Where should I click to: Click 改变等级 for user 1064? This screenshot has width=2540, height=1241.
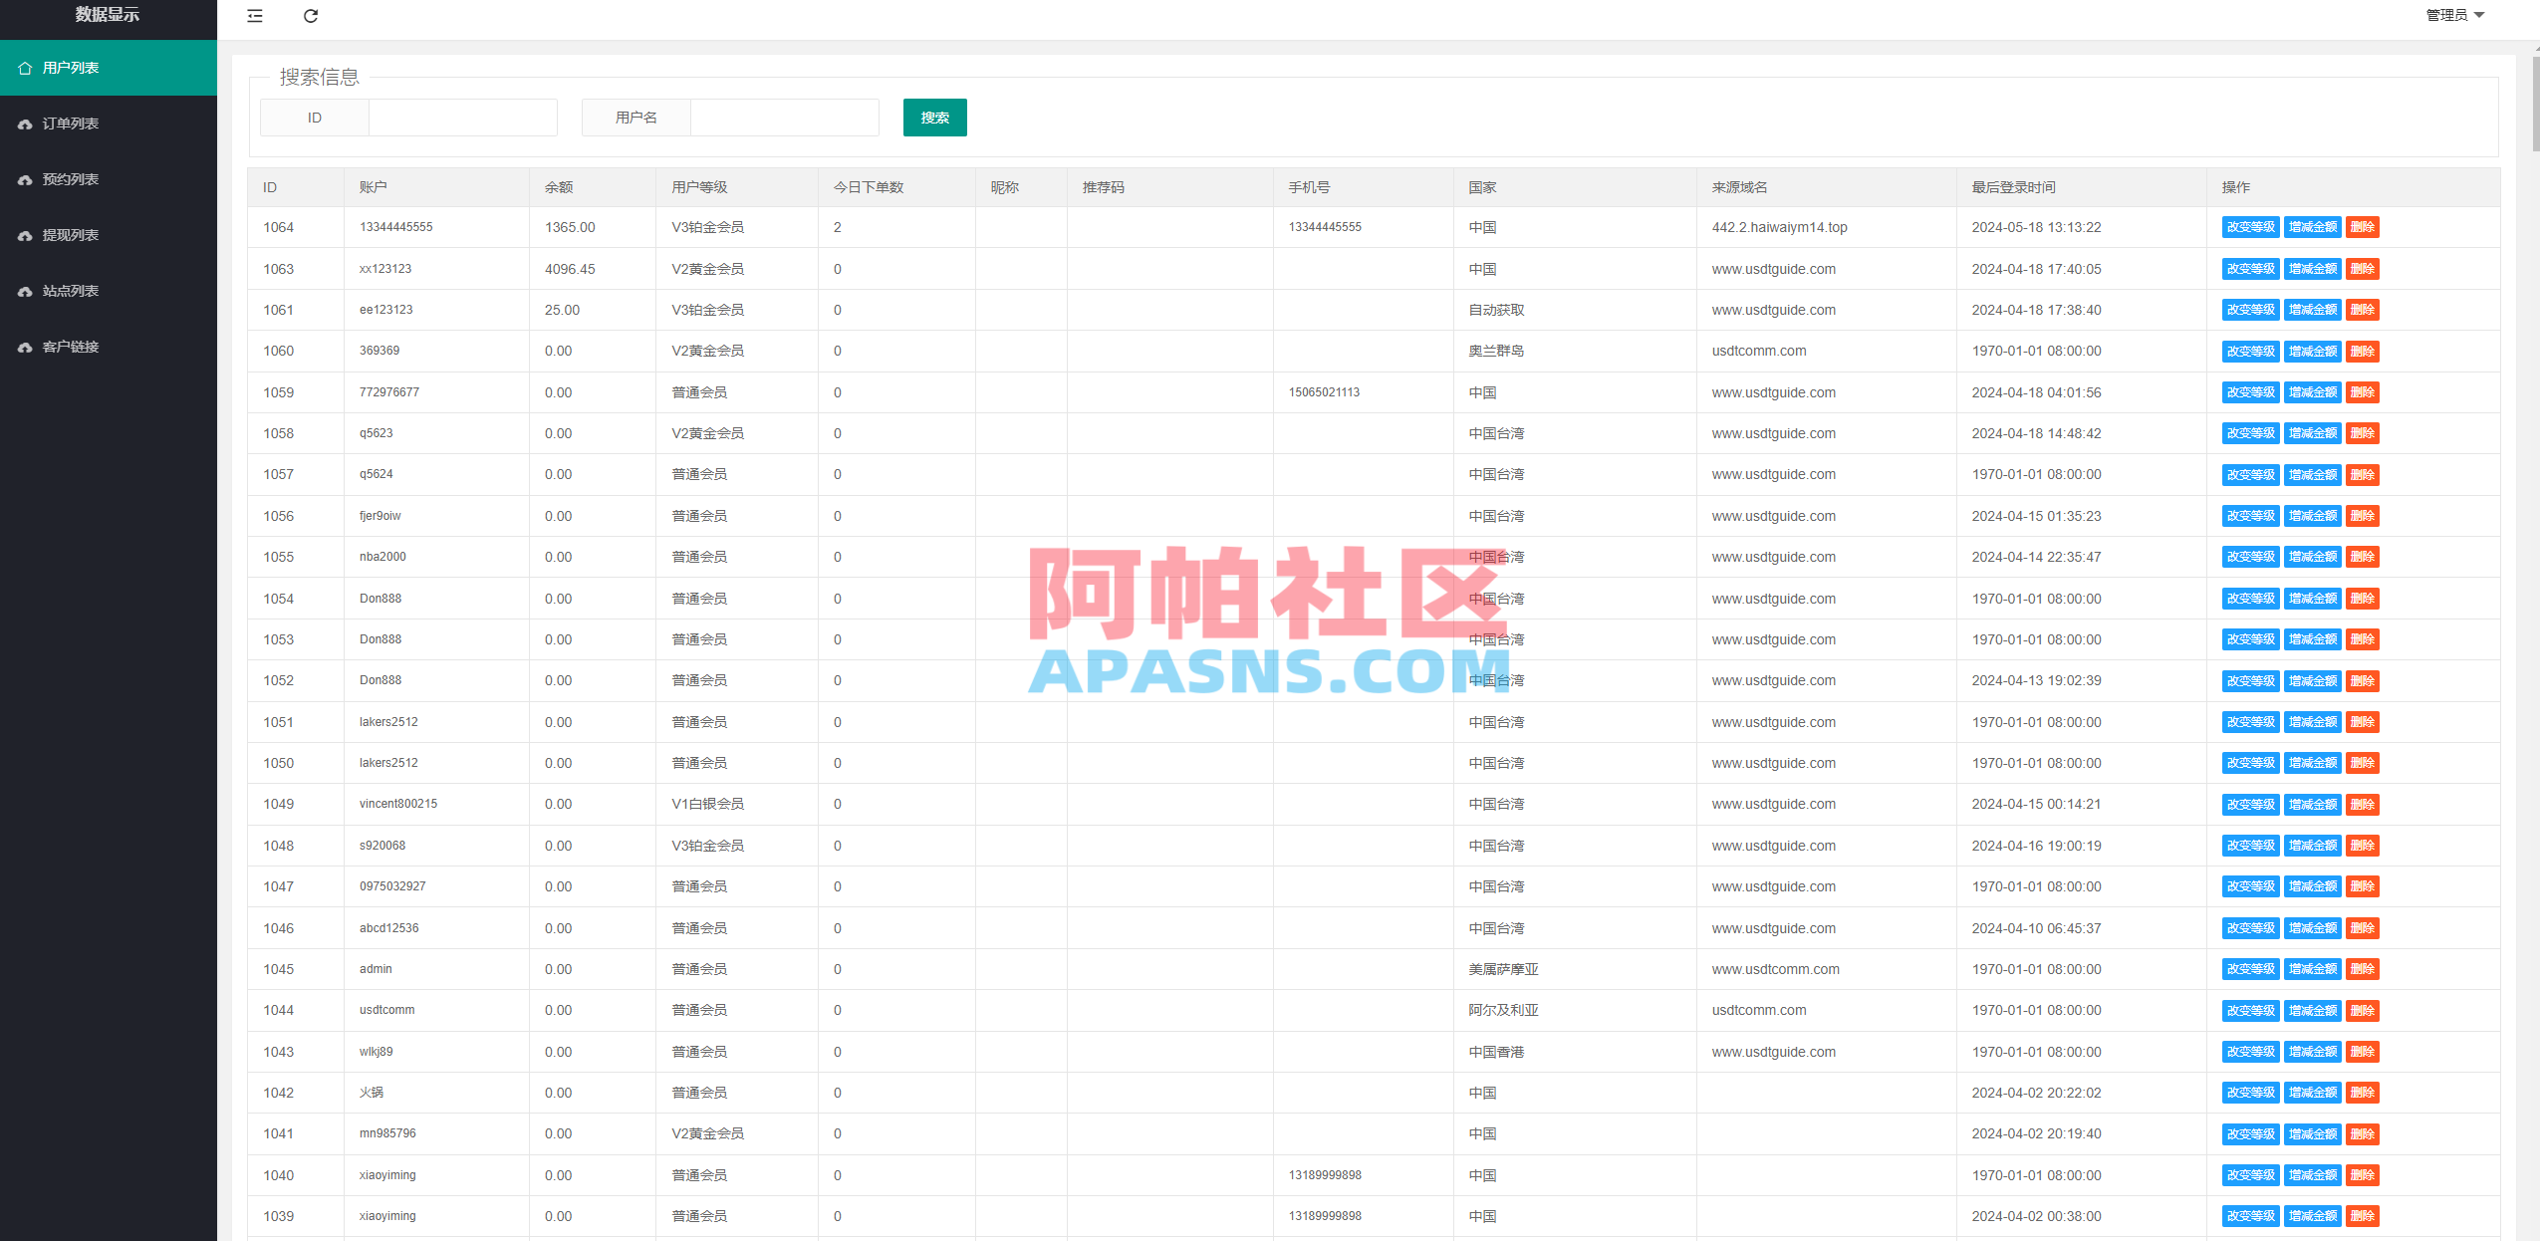pos(2250,226)
